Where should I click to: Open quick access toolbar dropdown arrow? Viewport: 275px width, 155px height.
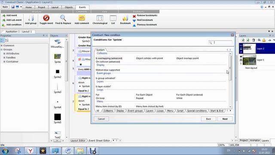coord(21,7)
